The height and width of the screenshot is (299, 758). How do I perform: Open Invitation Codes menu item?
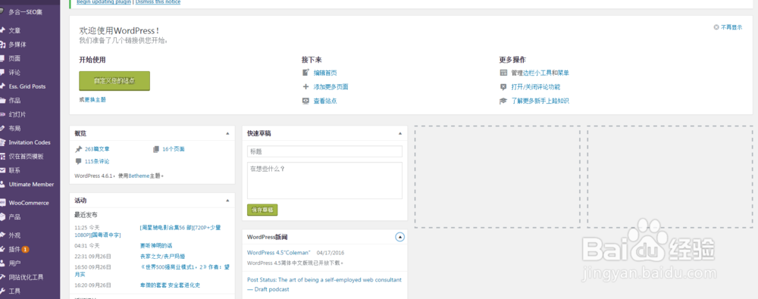tap(30, 142)
